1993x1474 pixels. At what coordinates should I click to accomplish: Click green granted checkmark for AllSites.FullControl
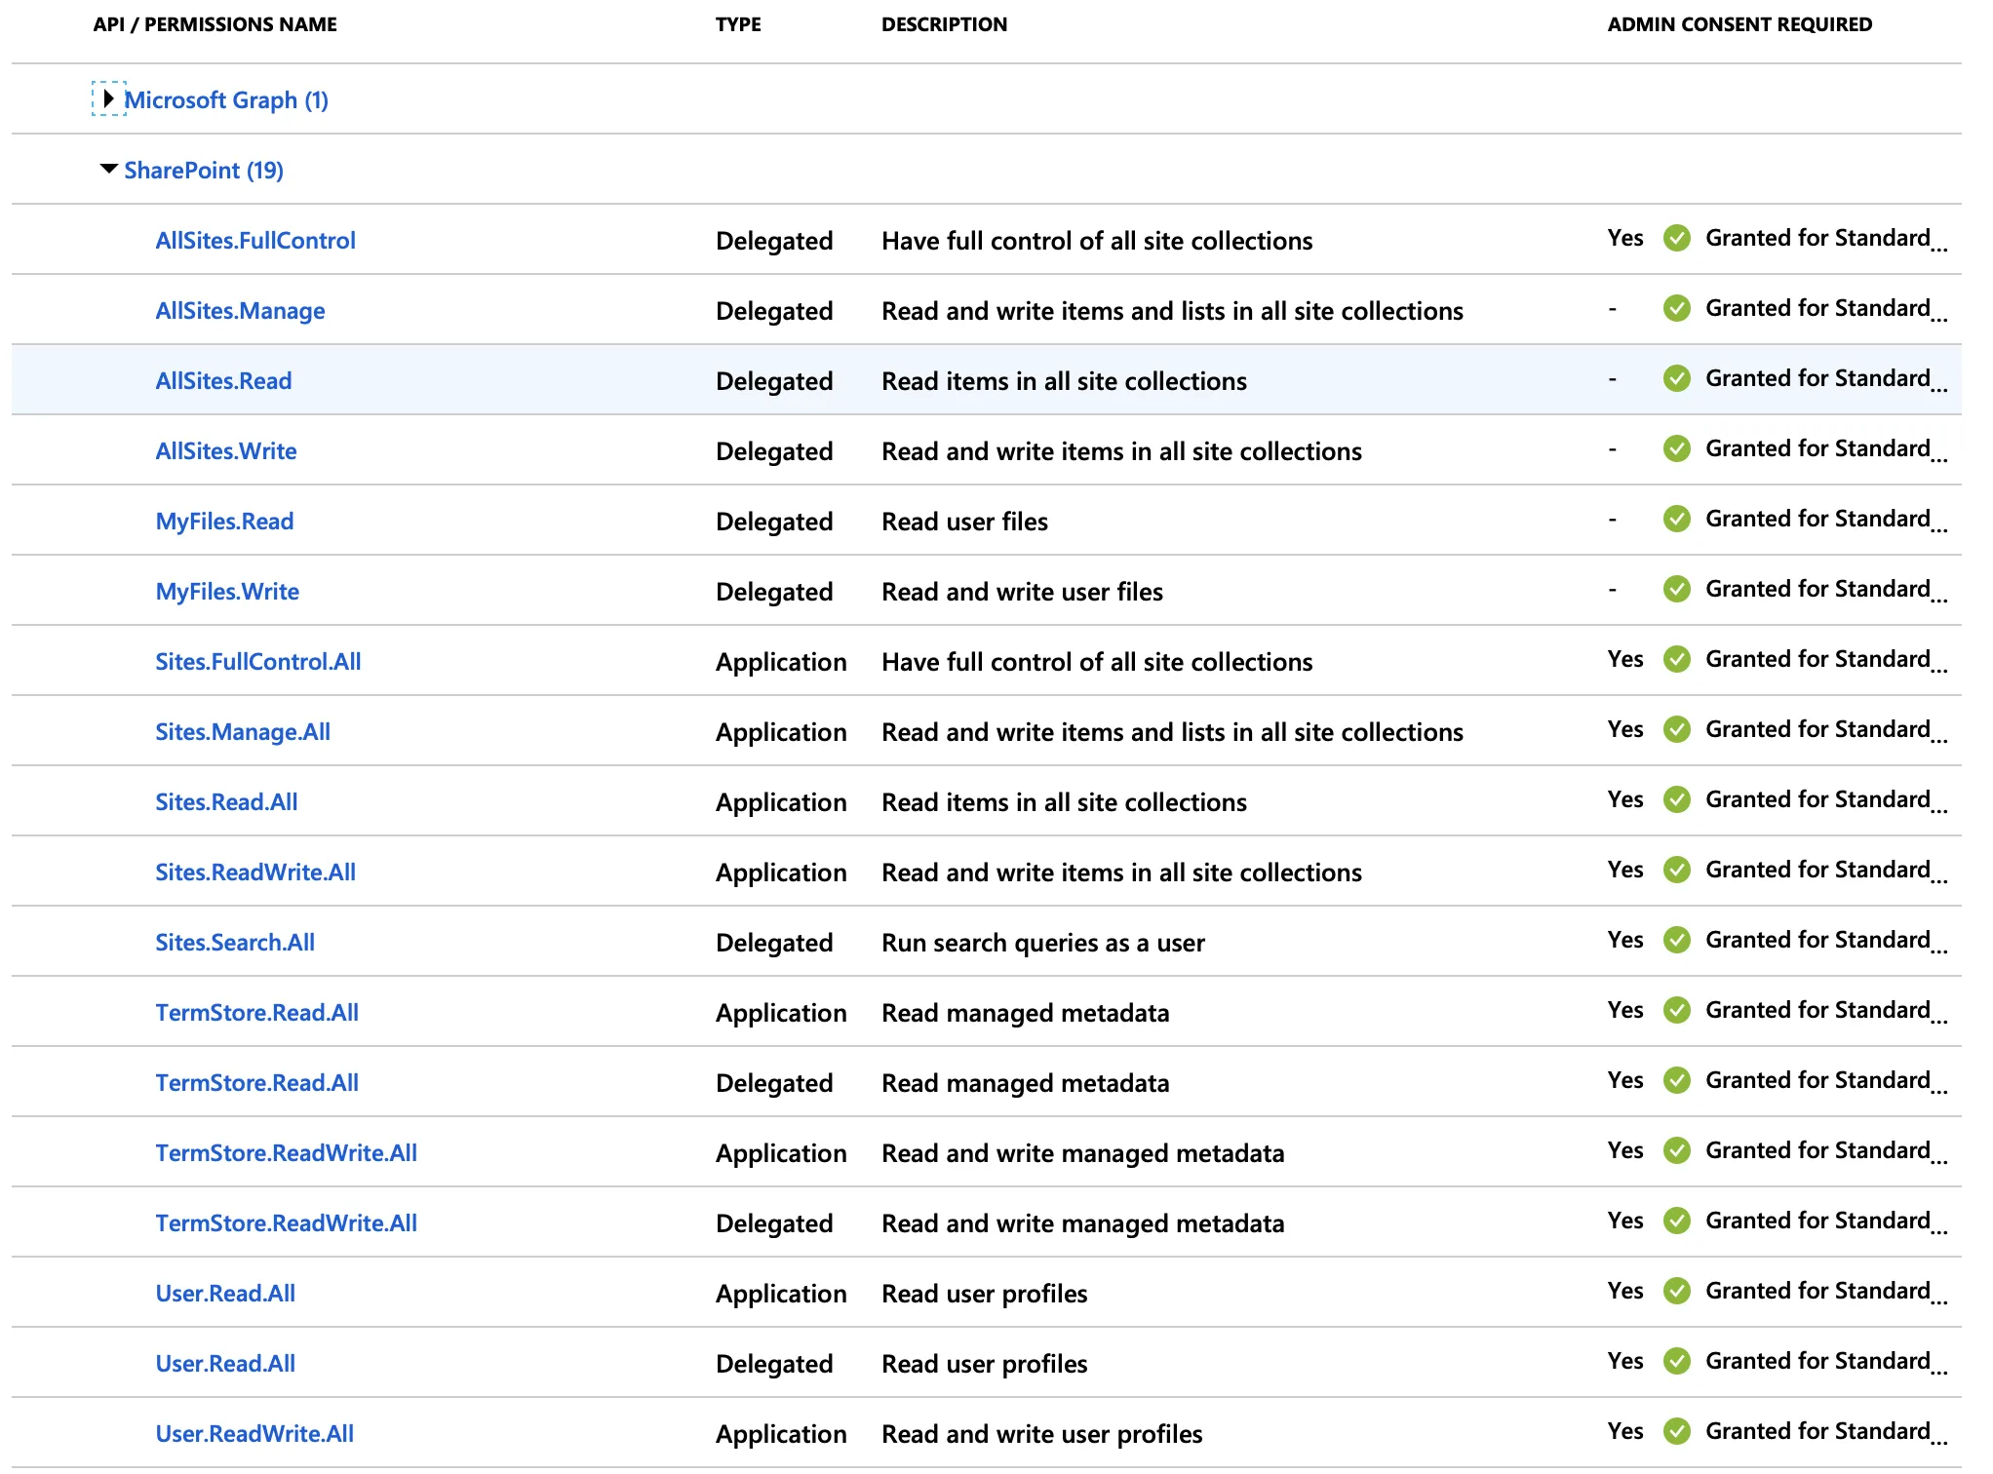(x=1676, y=238)
